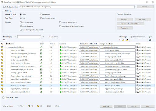Open the filter funnel dropdown arrow
The width and height of the screenshot is (156, 111).
(6, 40)
